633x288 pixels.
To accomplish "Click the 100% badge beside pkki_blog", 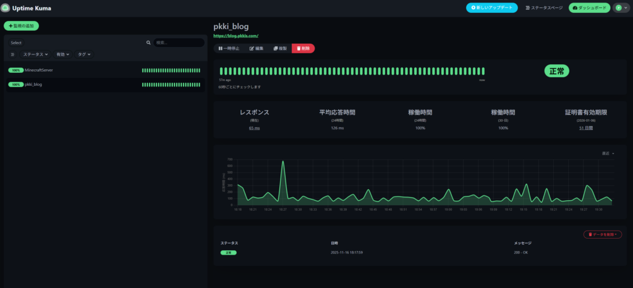I will 15,85.
